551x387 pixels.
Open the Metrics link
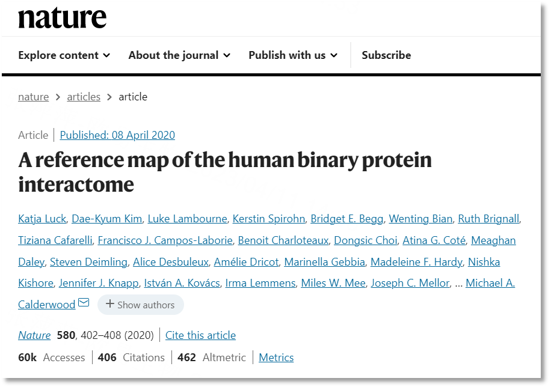pyautogui.click(x=276, y=358)
